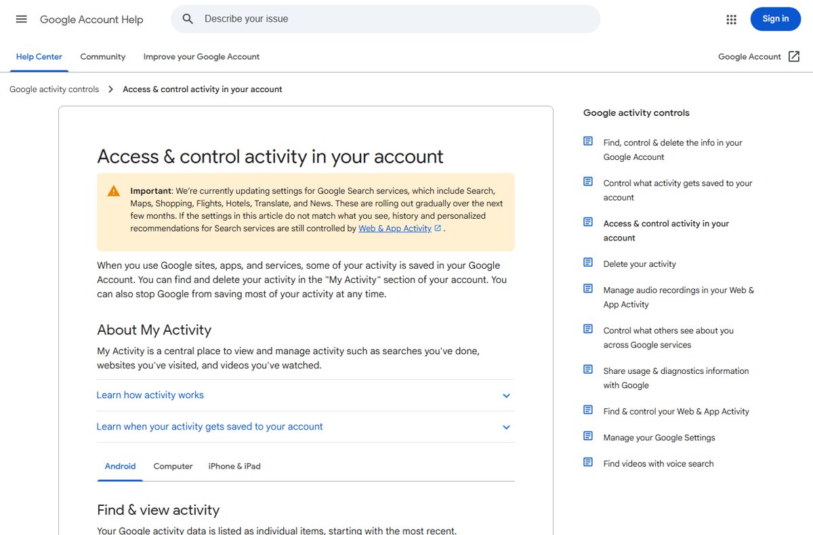The image size is (813, 535).
Task: Open Control what others see about you article
Action: pyautogui.click(x=669, y=338)
